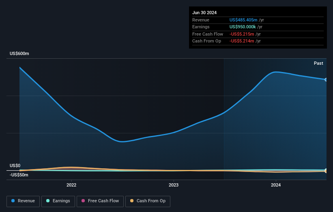Click the US$600m y-axis label
The image size is (333, 212).
click(x=19, y=53)
